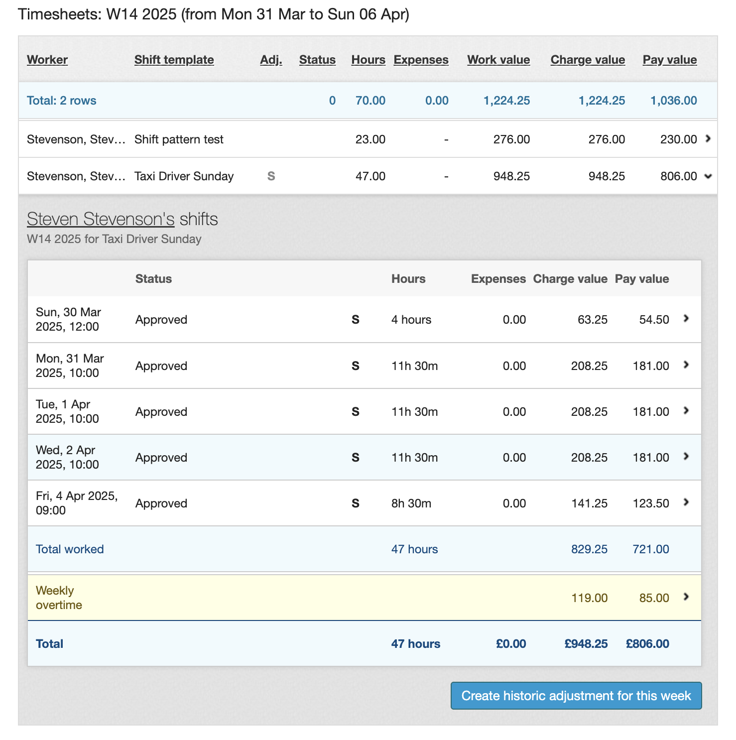Viewport: 736px width, 740px height.
Task: Sort by the Status column header
Action: [x=317, y=60]
